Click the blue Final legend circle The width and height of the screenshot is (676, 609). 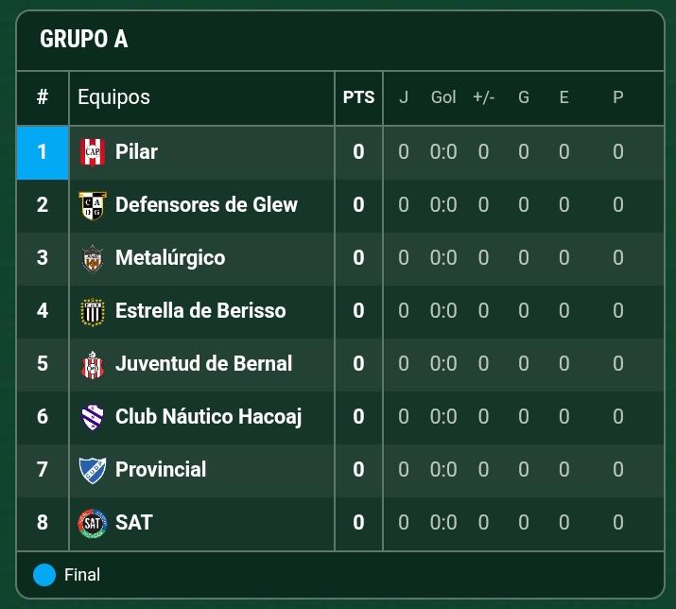(x=44, y=575)
